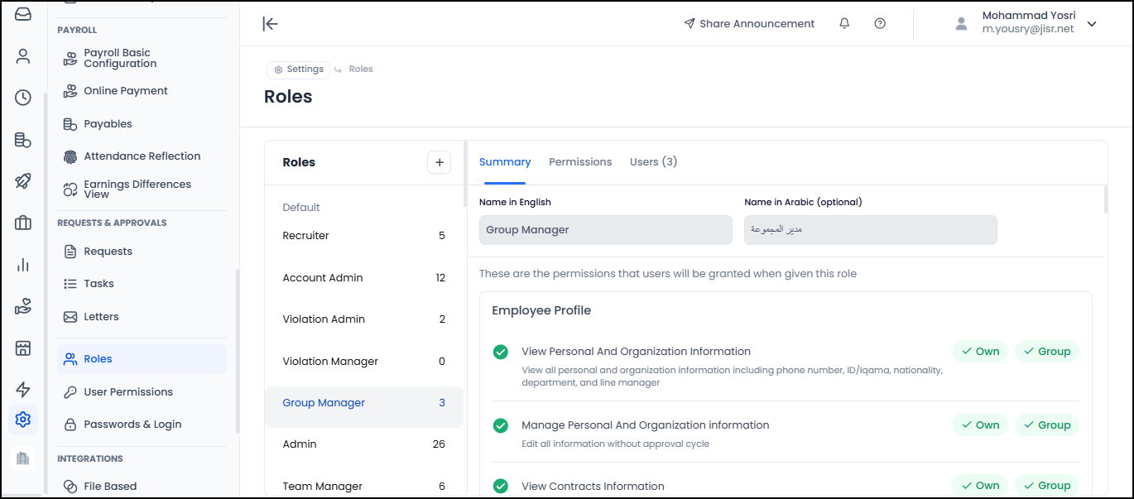Open the automations lightning icon
Viewport: 1134px width, 499px height.
(x=23, y=389)
